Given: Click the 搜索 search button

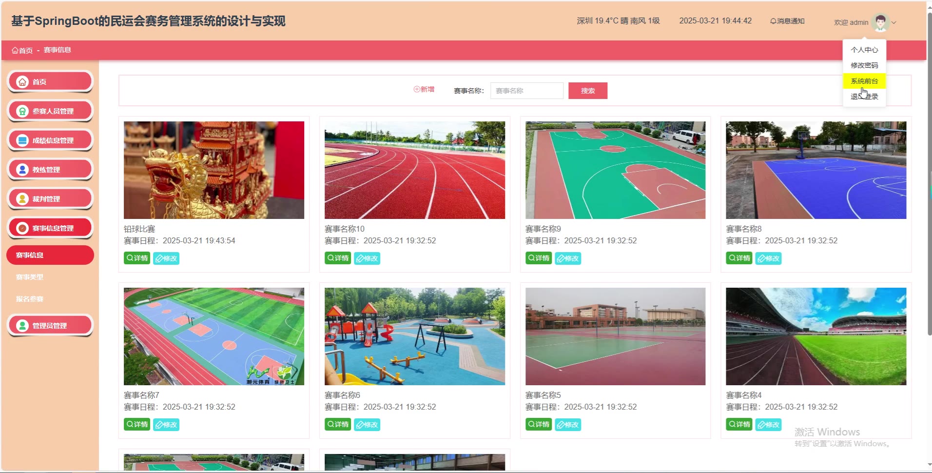Looking at the screenshot, I should point(588,91).
